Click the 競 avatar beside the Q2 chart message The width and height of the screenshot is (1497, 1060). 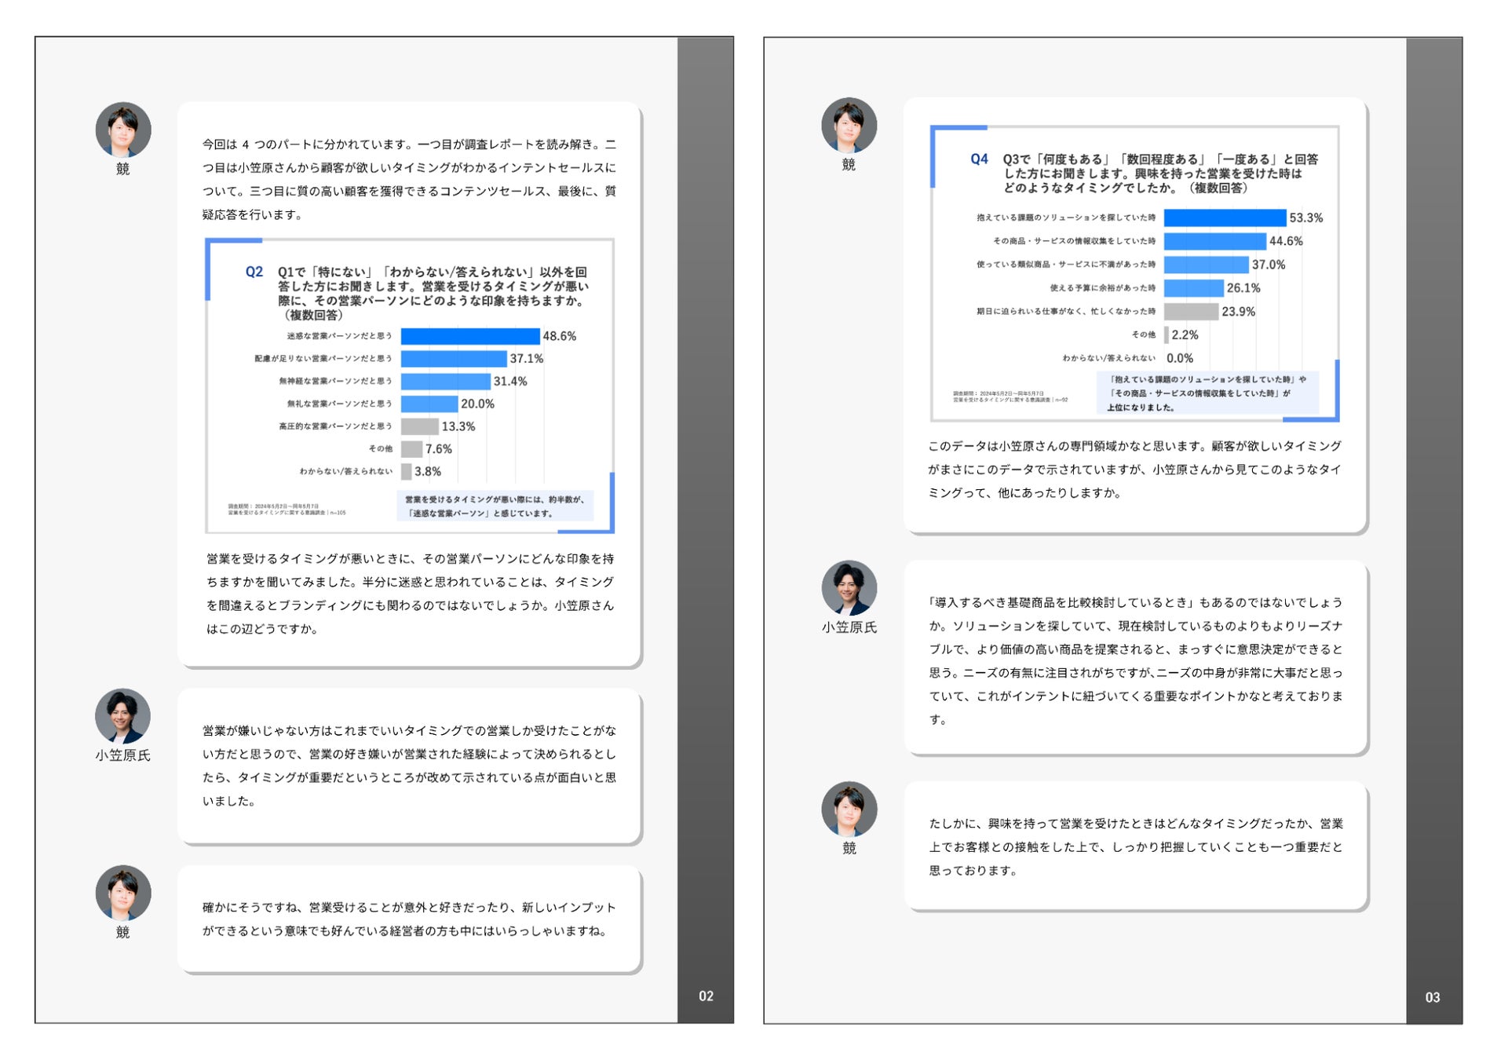click(123, 130)
